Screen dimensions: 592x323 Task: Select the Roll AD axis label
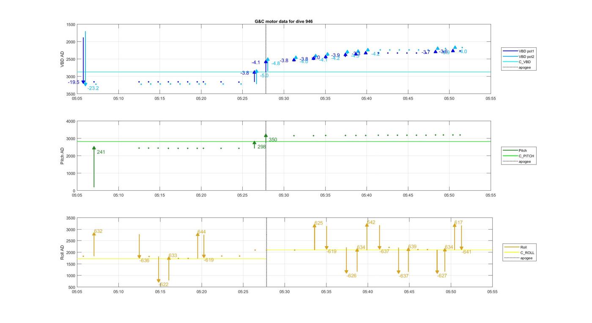(62, 252)
